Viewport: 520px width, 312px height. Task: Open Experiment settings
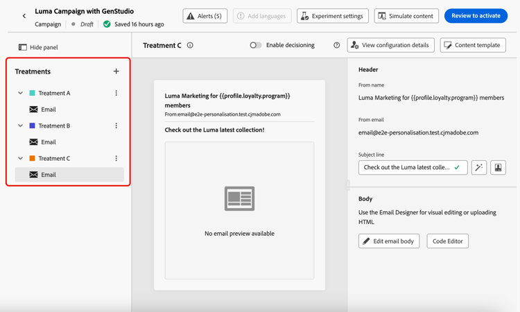[333, 16]
